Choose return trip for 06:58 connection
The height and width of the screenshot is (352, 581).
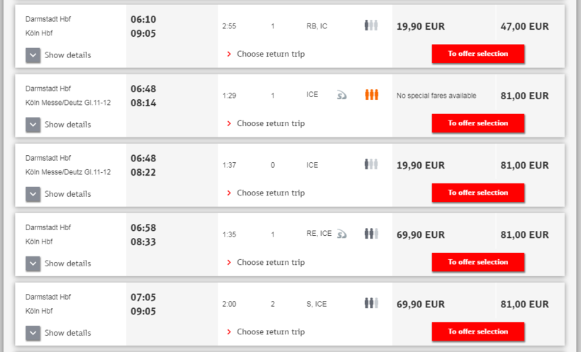coord(270,262)
